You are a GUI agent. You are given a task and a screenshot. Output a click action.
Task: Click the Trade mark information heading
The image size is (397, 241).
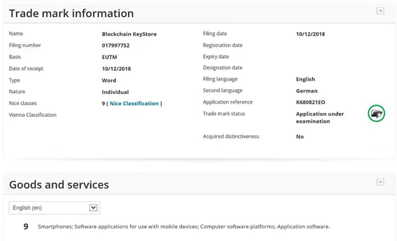[x=71, y=13]
